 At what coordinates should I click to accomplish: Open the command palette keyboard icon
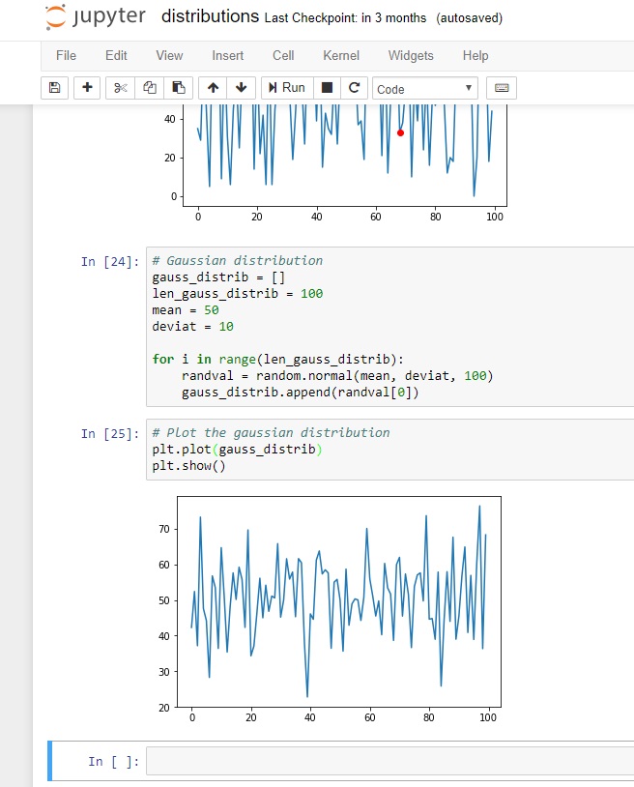[x=502, y=88]
